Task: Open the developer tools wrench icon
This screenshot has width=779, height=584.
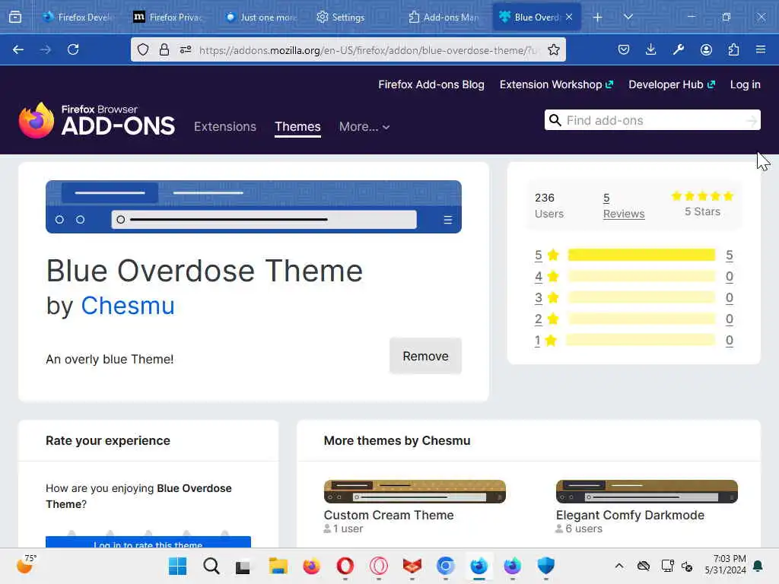Action: pos(679,49)
